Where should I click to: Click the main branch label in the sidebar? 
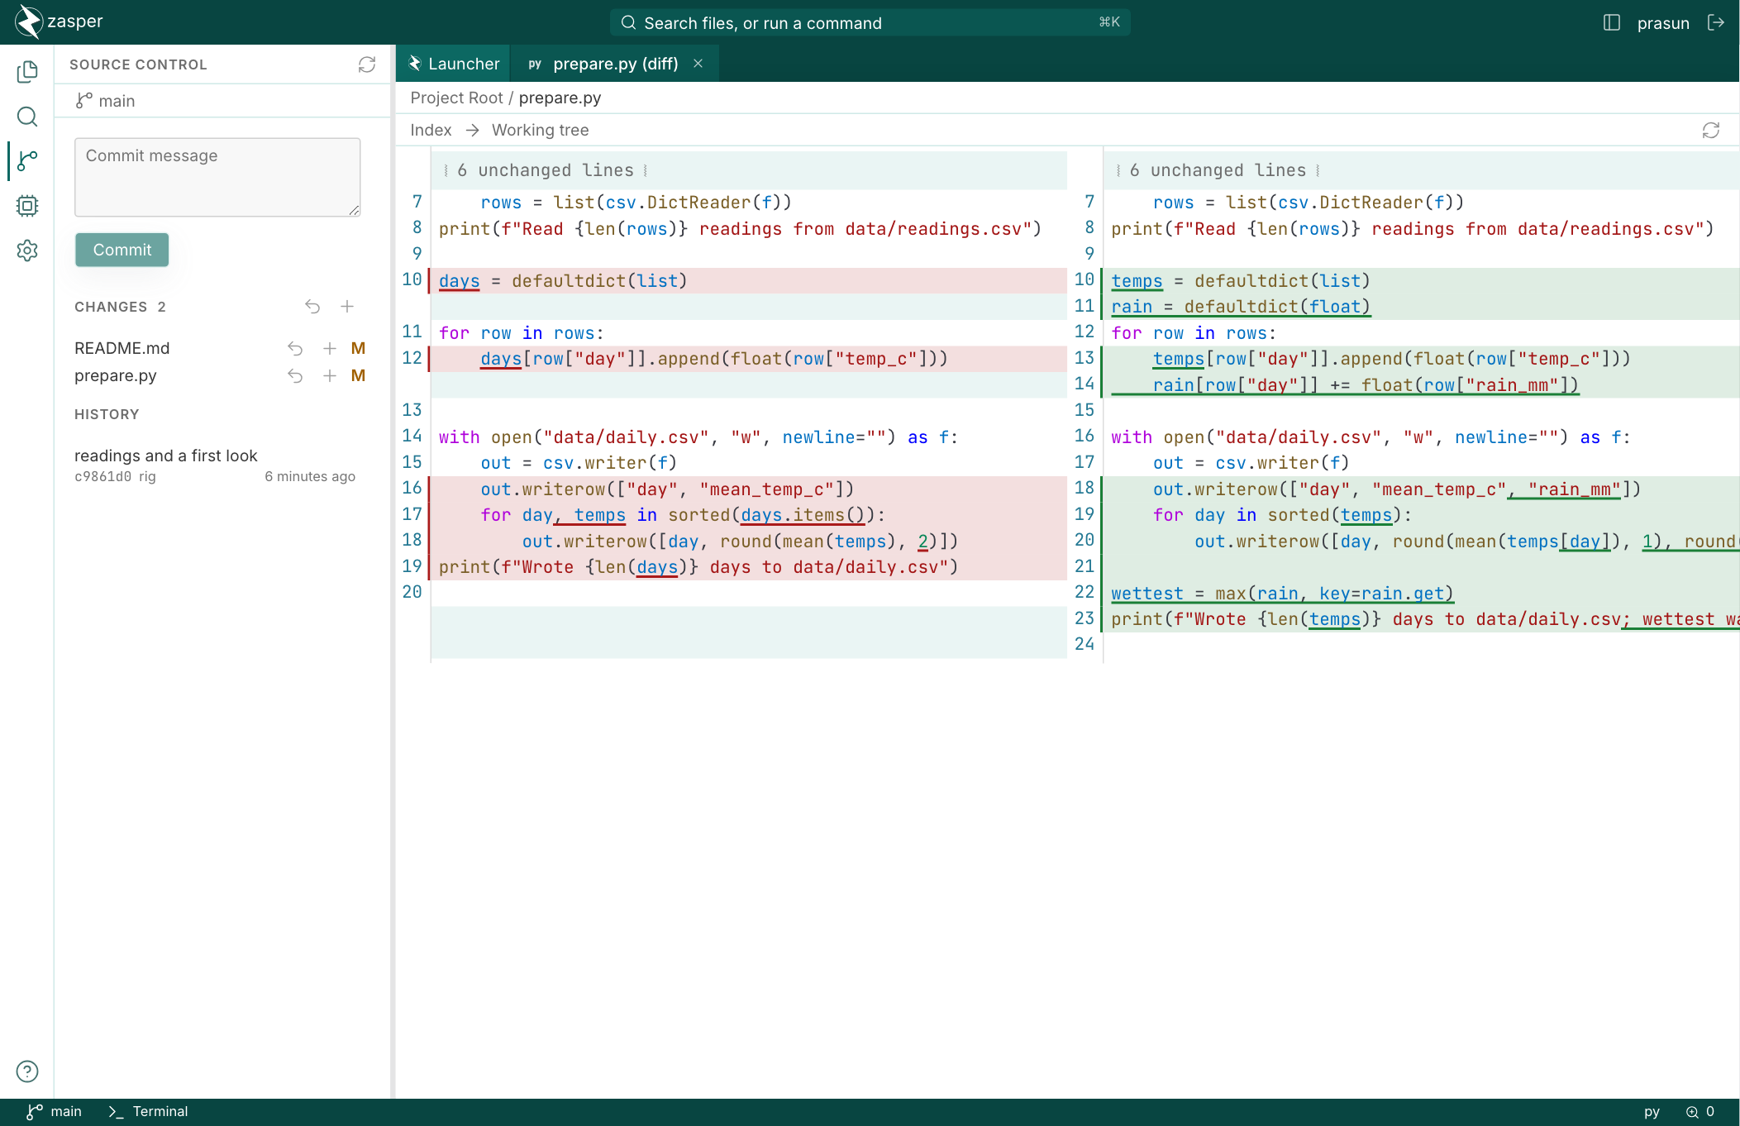tap(105, 101)
